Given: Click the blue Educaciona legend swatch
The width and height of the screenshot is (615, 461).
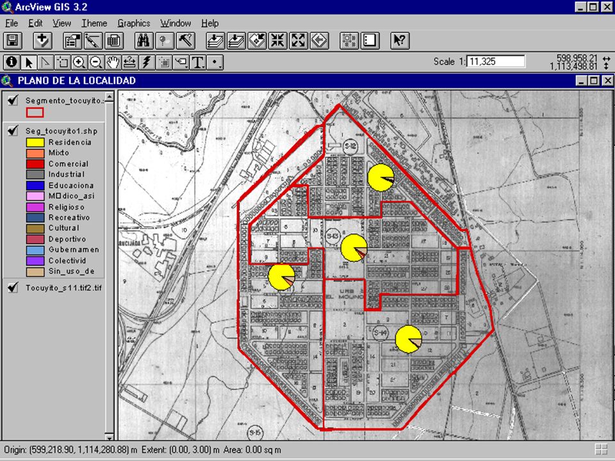Looking at the screenshot, I should pyautogui.click(x=35, y=185).
